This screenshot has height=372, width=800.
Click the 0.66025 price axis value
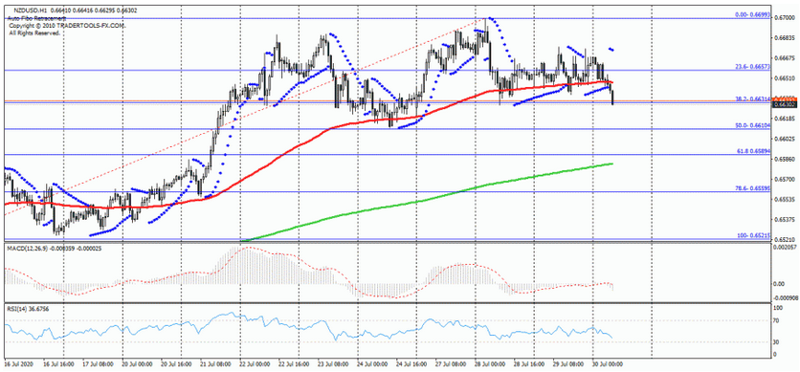pos(785,139)
